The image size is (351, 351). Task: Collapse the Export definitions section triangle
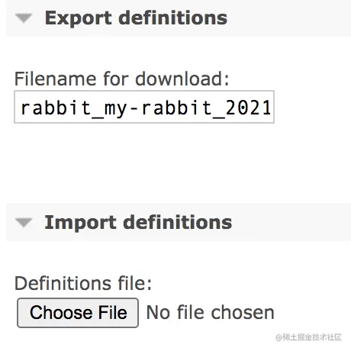click(x=24, y=18)
